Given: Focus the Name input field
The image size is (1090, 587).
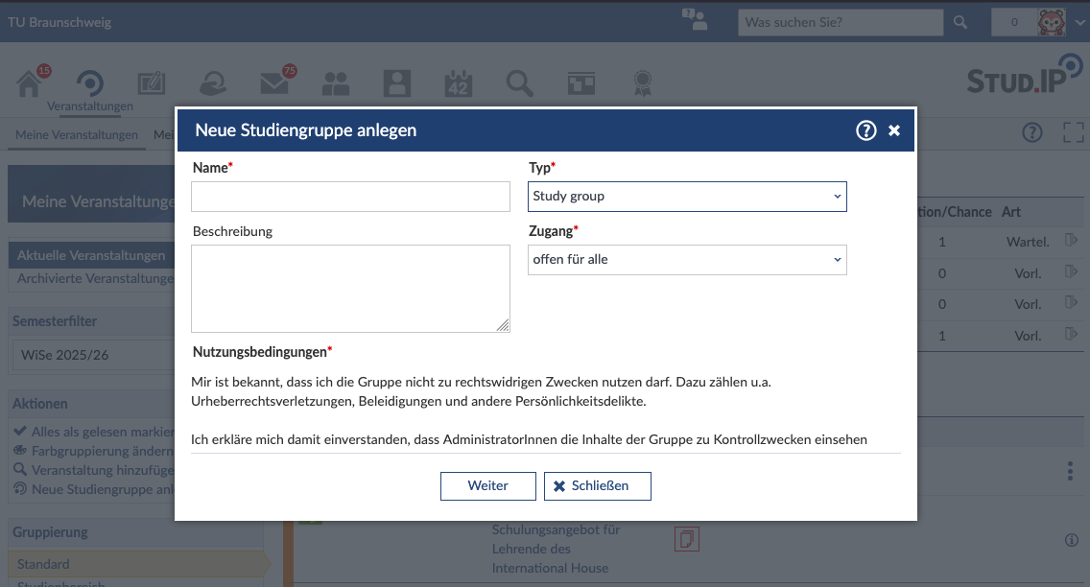Looking at the screenshot, I should click(350, 197).
